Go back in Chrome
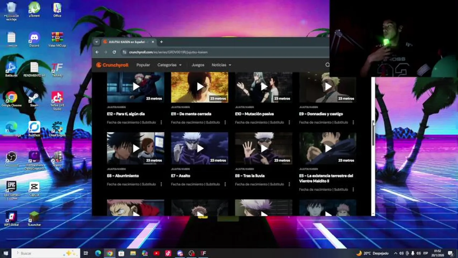Screen dimensions: 458x258 point(97,52)
